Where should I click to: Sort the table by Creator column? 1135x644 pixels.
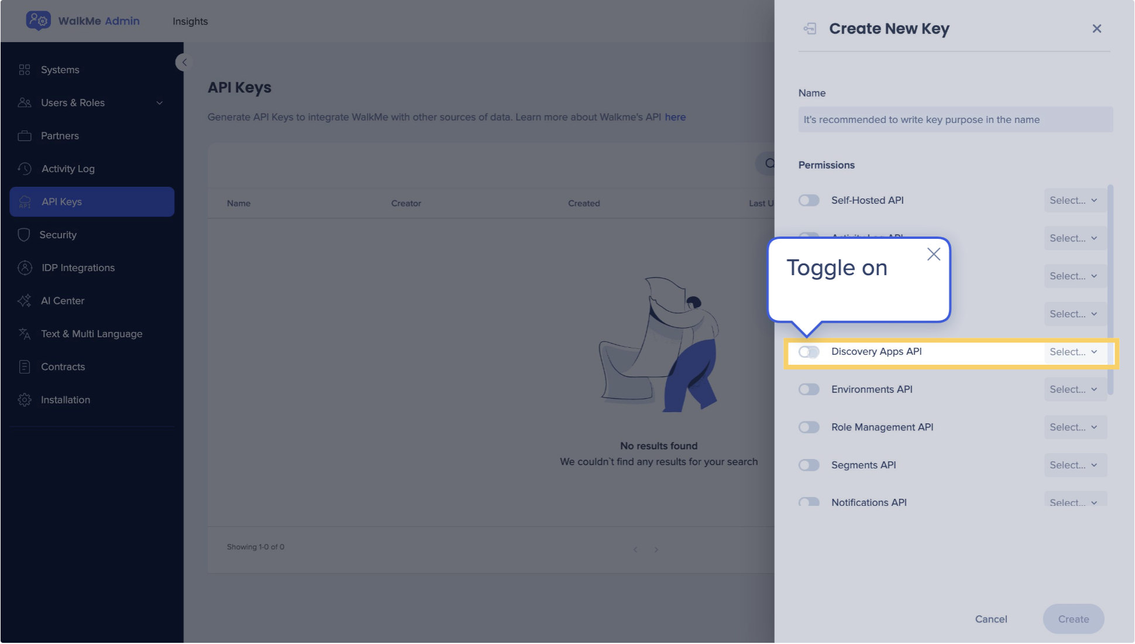[x=406, y=203]
